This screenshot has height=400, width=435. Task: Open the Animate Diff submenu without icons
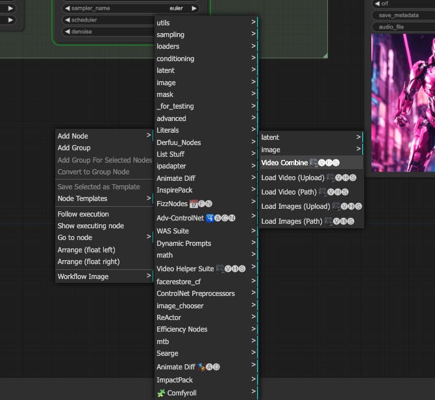tap(206, 178)
